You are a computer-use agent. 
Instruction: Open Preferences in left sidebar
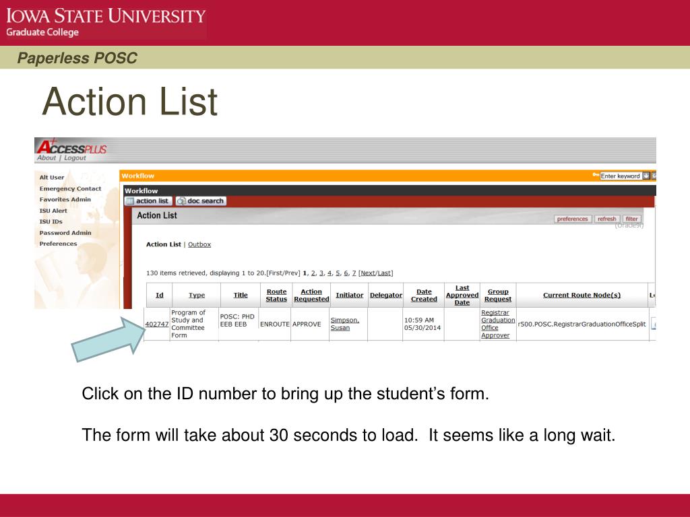tap(58, 244)
